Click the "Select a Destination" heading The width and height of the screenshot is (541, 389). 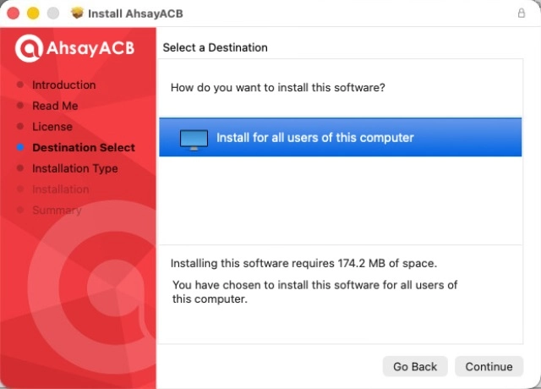point(215,47)
